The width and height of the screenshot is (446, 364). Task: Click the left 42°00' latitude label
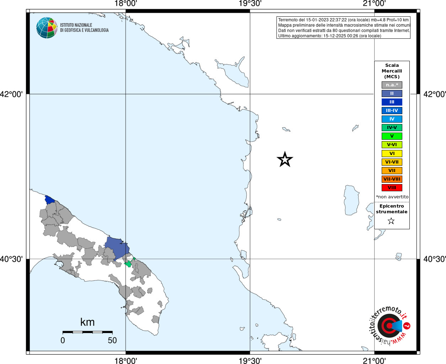point(11,94)
